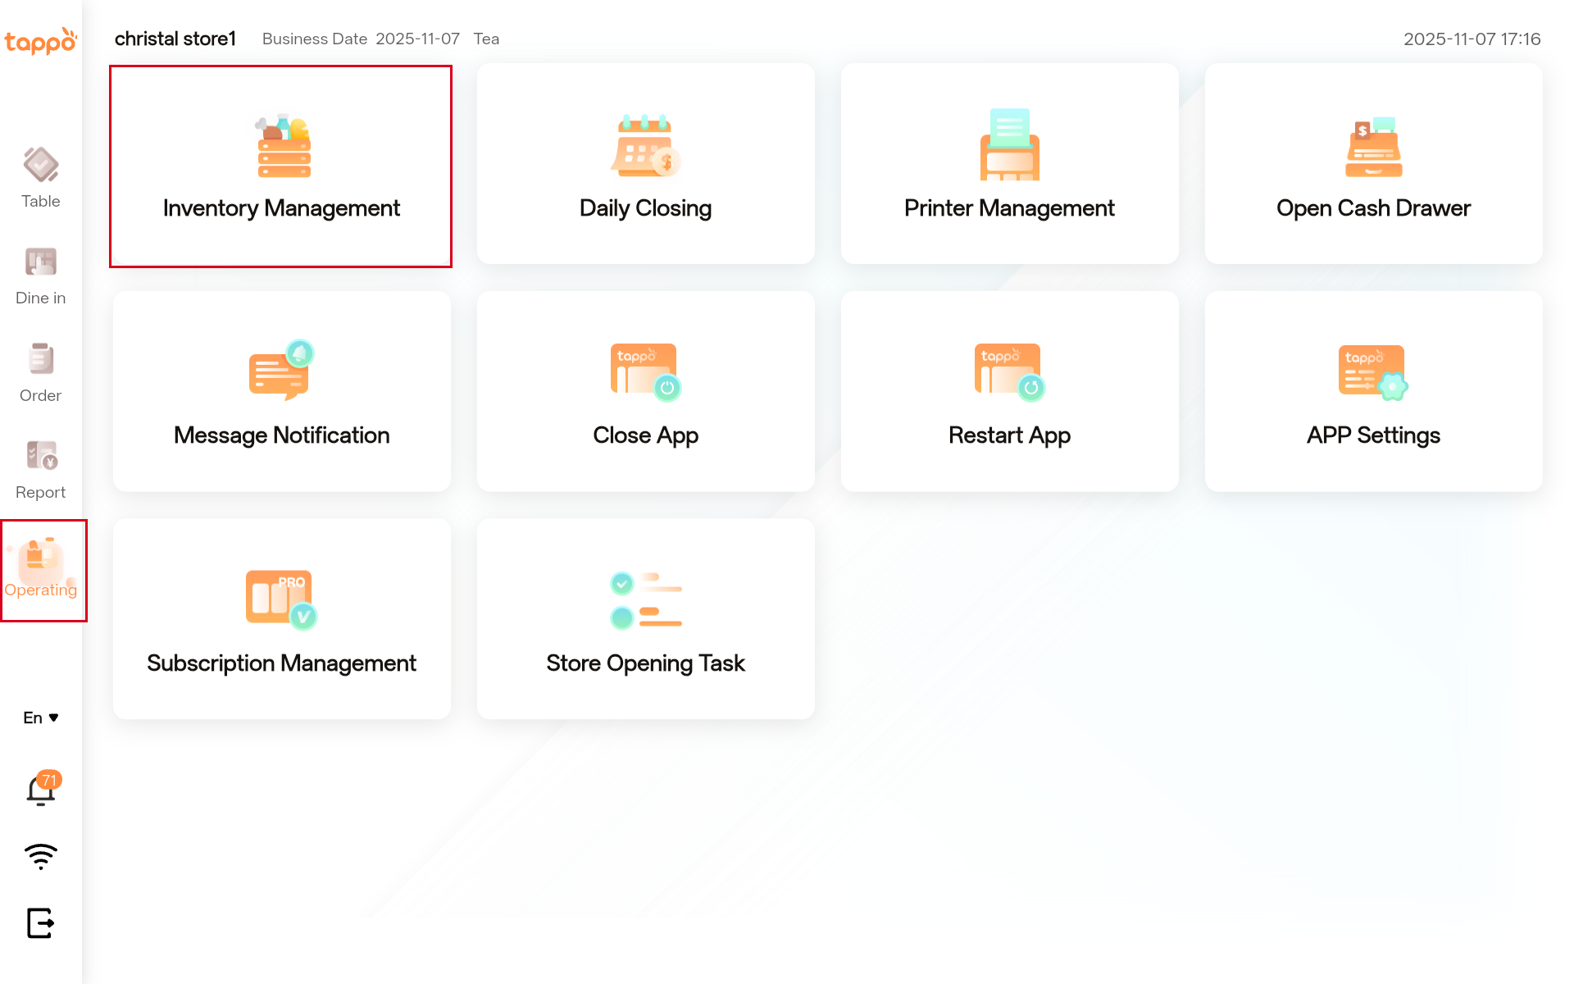This screenshot has height=984, width=1574.
Task: Open the Report section
Action: (x=40, y=469)
